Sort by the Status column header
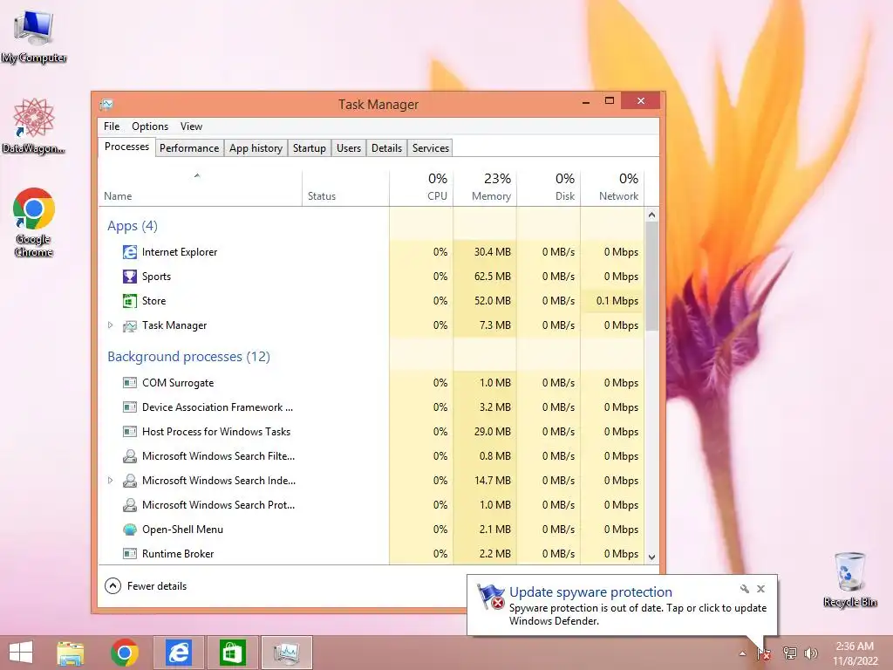 (345, 188)
